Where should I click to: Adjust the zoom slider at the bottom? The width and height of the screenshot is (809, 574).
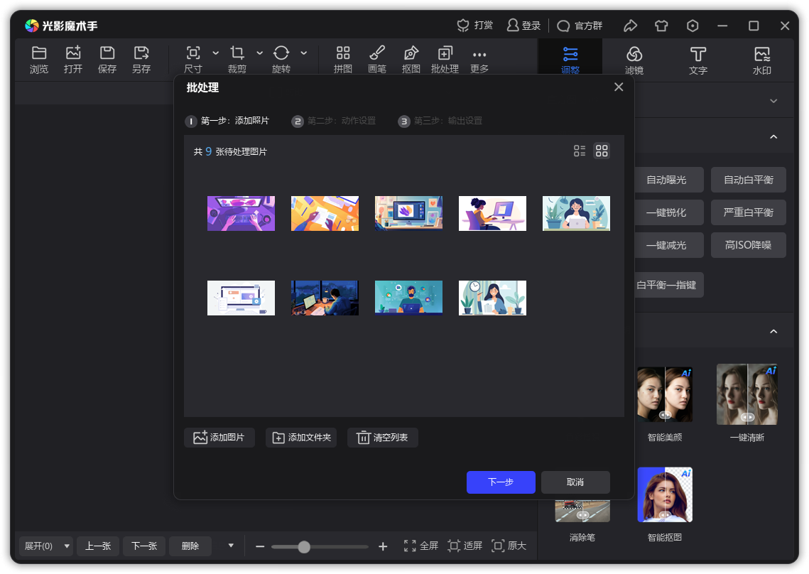pos(303,547)
